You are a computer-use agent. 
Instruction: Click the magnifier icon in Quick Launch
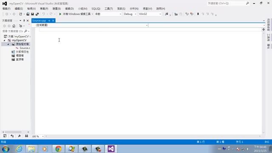pos(247,3)
